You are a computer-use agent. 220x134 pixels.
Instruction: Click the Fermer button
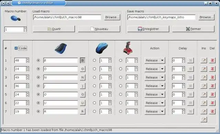[193, 29]
